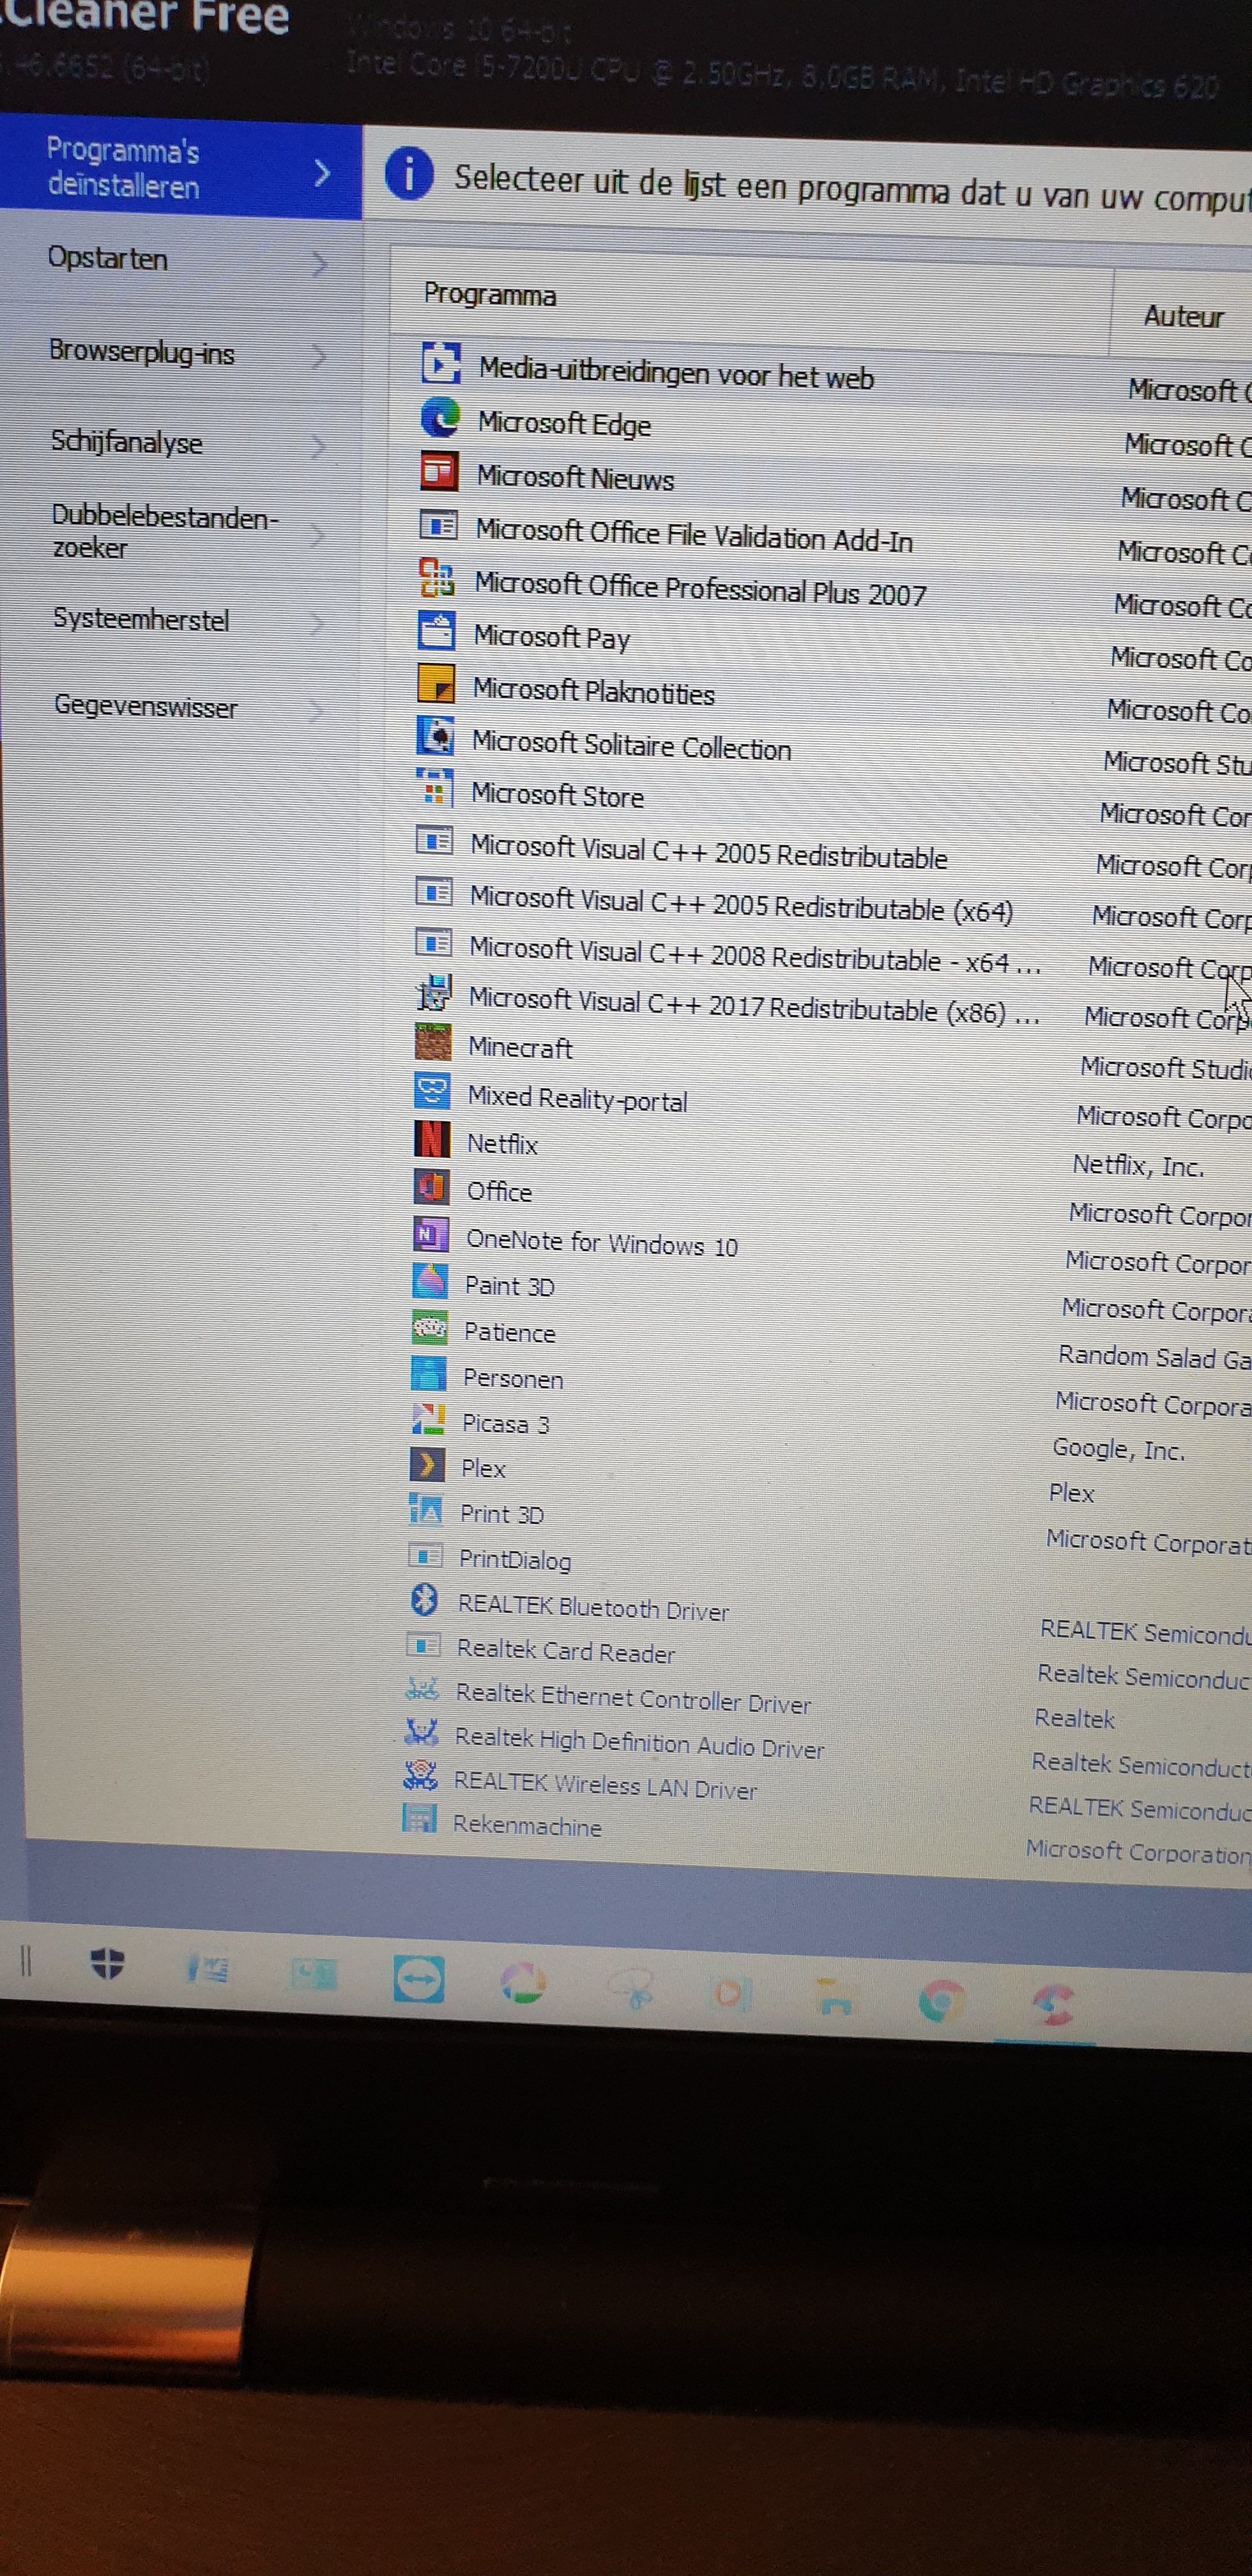Viewport: 1252px width, 2576px height.
Task: Click the Picasa 3 icon
Action: (x=428, y=1419)
